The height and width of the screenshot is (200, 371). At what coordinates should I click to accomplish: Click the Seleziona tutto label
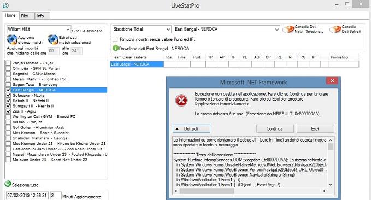pyautogui.click(x=26, y=185)
